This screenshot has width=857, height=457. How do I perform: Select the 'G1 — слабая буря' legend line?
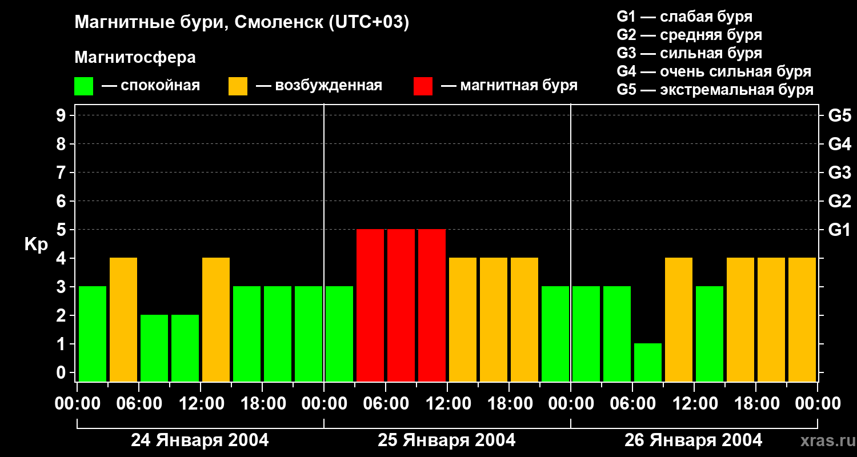pyautogui.click(x=684, y=17)
